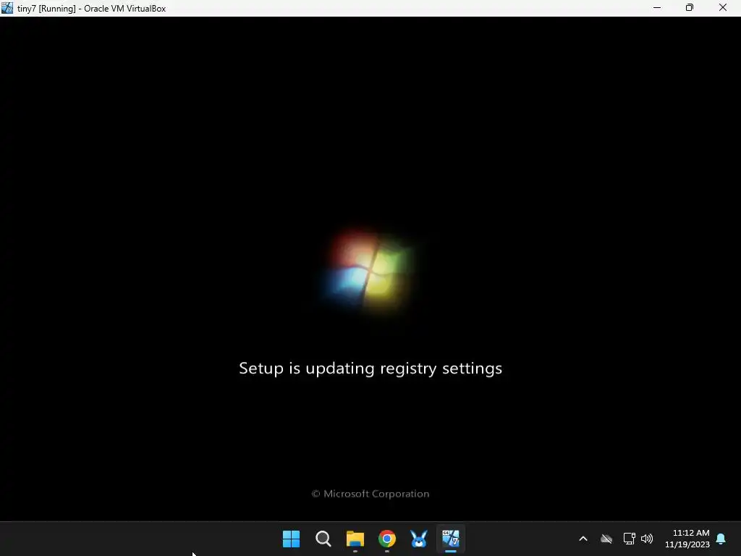
Task: Click the Windows logo in the VM
Action: click(x=368, y=271)
